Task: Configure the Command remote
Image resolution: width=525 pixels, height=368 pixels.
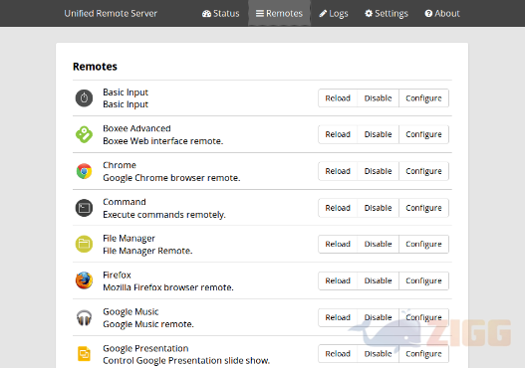Action: (423, 208)
